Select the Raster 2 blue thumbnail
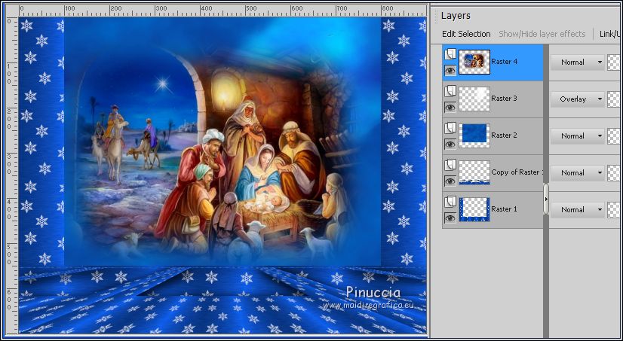623x341 pixels. 474,135
